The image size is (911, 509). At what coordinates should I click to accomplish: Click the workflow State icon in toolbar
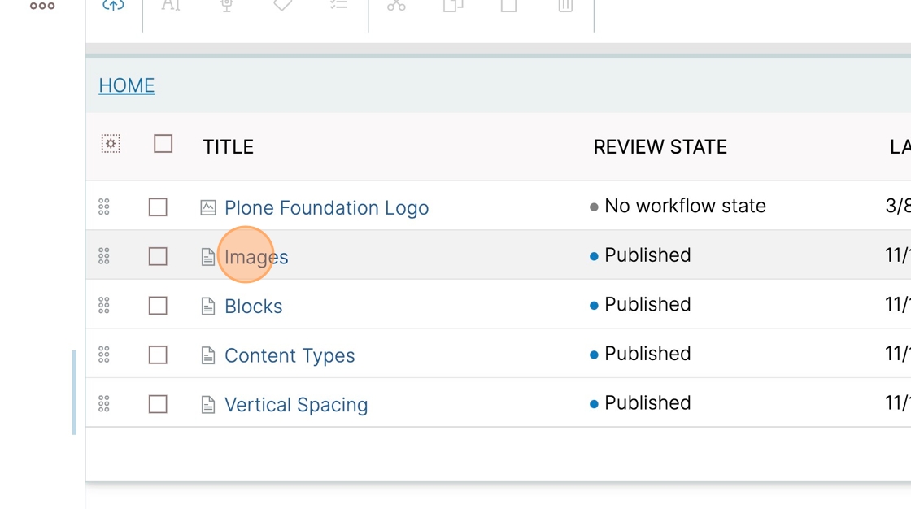[227, 5]
